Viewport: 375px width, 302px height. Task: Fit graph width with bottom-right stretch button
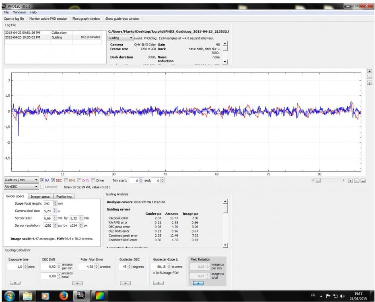363,181
